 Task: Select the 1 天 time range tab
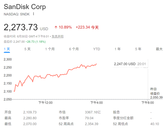pyautogui.click(x=7, y=49)
